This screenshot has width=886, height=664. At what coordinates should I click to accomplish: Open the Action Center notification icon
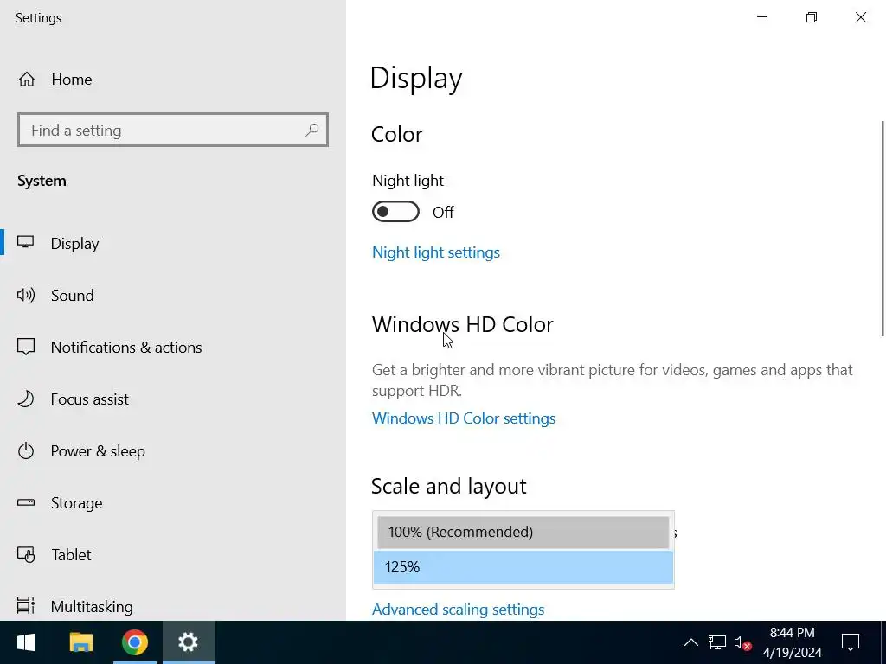851,642
